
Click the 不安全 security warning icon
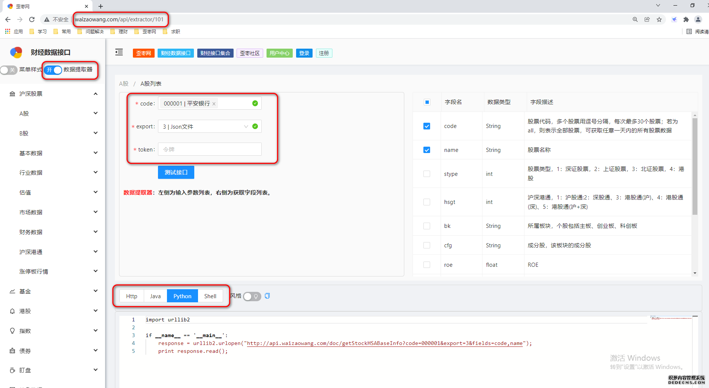[47, 19]
